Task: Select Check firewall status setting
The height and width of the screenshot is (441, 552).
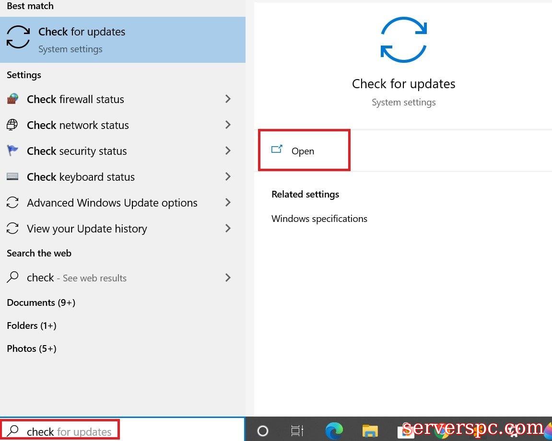Action: pos(76,99)
